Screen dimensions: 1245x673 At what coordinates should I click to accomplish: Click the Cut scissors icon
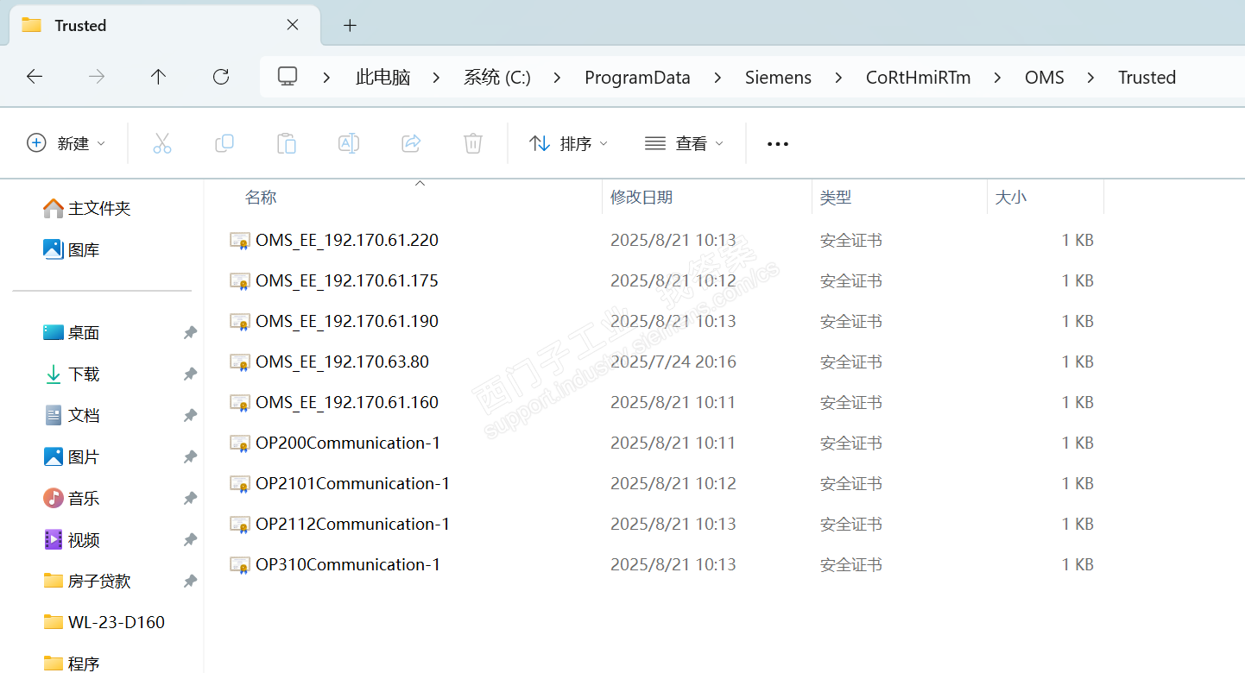tap(162, 143)
